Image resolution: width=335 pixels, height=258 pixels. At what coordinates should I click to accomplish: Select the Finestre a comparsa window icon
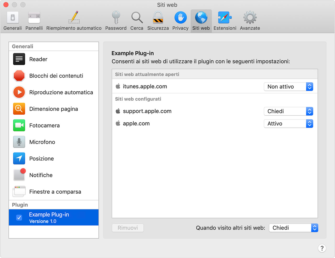(19, 192)
